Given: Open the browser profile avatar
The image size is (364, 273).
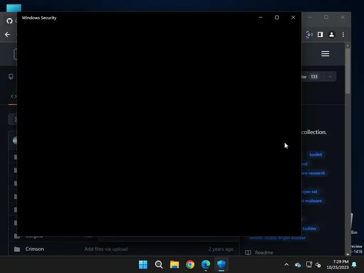Looking at the screenshot, I should point(332,34).
